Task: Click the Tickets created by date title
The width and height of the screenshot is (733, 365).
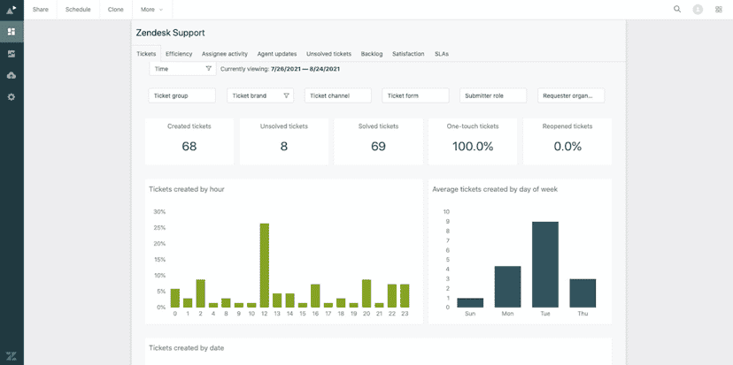Action: [x=186, y=347]
